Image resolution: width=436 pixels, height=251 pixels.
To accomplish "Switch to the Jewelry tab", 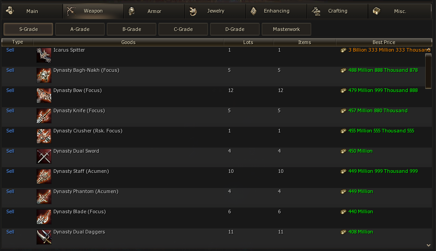I will tap(216, 11).
